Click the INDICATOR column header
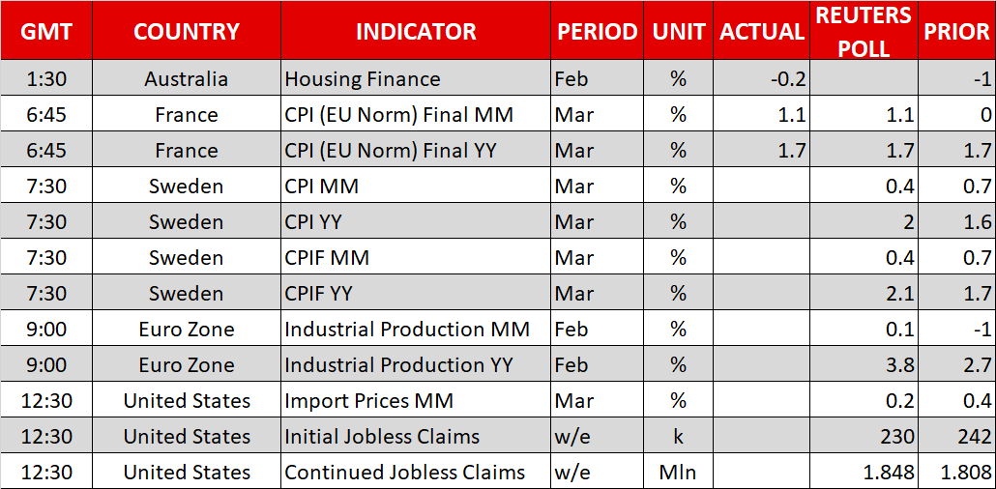Screen dimensions: 996x489 [x=416, y=31]
